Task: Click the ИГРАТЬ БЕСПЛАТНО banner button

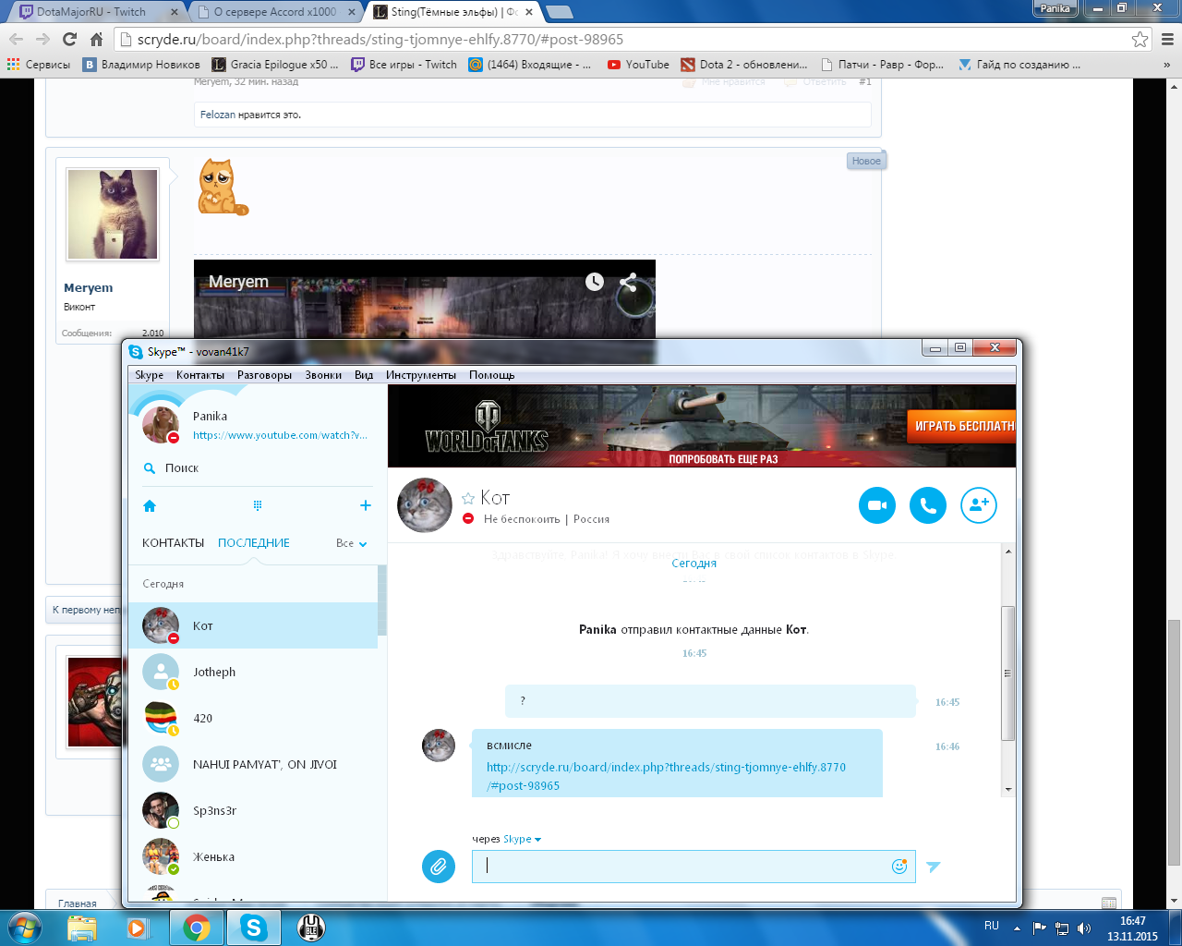Action: click(x=962, y=426)
